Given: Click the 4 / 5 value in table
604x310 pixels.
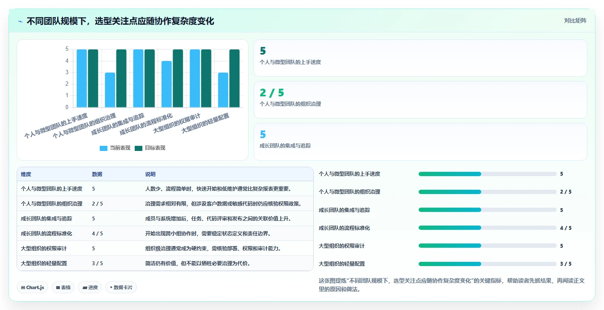Looking at the screenshot, I should pos(98,233).
